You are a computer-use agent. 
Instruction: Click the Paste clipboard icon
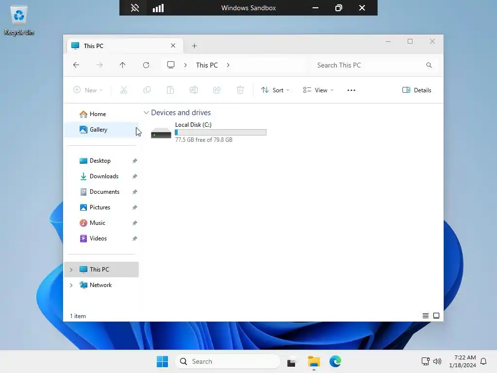coord(170,90)
